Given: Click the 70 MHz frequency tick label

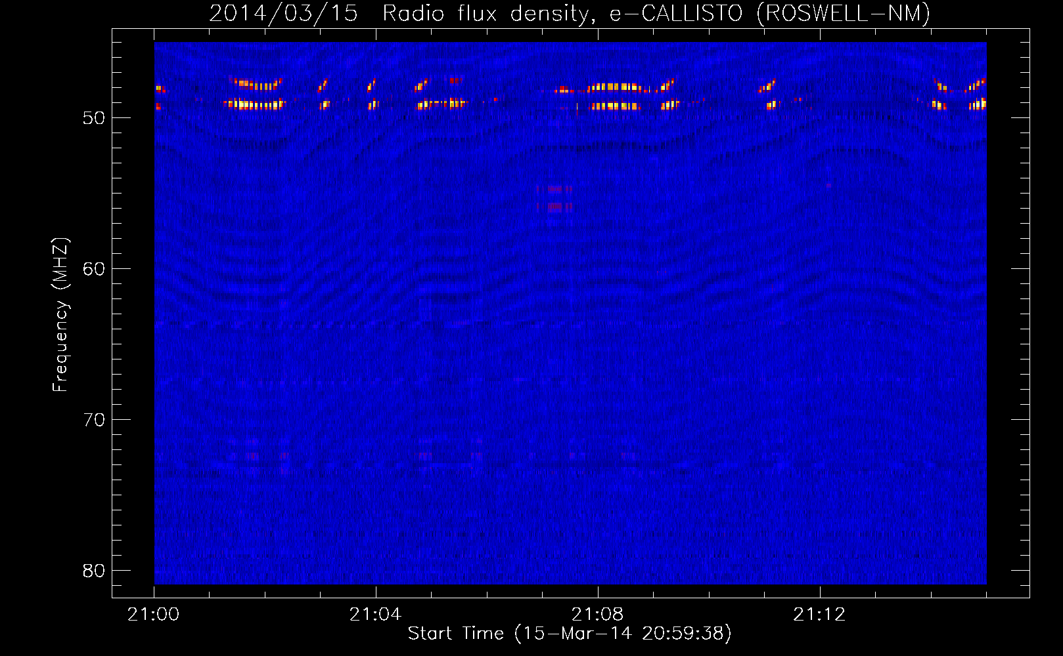Looking at the screenshot, I should [94, 420].
